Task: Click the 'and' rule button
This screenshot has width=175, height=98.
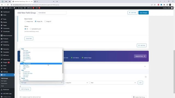Action: click(x=140, y=83)
